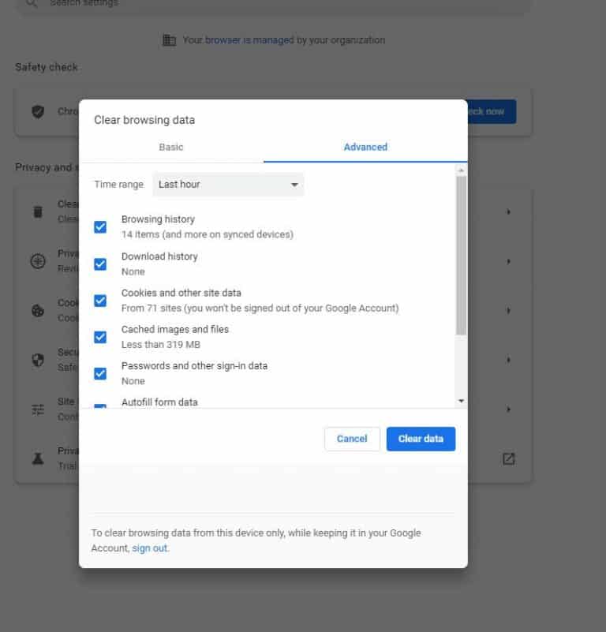Disable the Download history checkbox

coord(99,263)
